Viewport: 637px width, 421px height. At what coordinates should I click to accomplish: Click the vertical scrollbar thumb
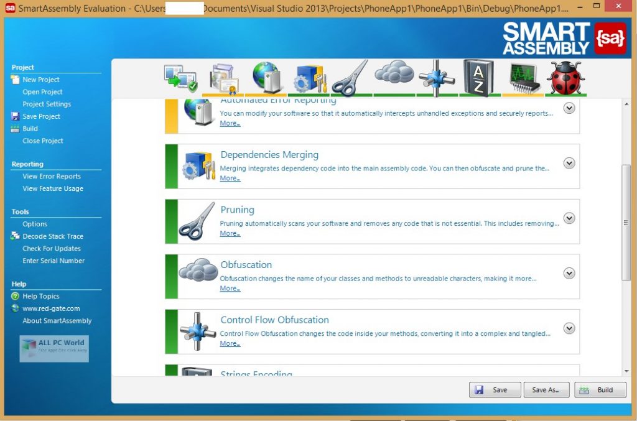click(626, 222)
